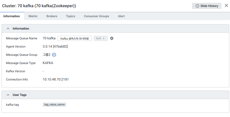The width and height of the screenshot is (230, 117).
Task: Click the 70 kafka queue name value
Action: pos(49,38)
